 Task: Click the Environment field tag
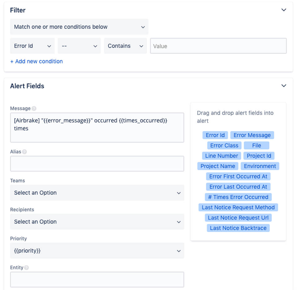tap(260, 166)
